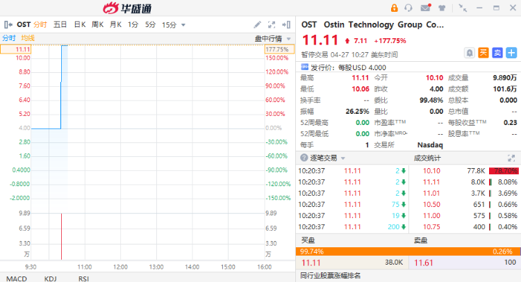The width and height of the screenshot is (521, 282).
Task: Toggle the 分时 price line display
Action: pos(9,38)
